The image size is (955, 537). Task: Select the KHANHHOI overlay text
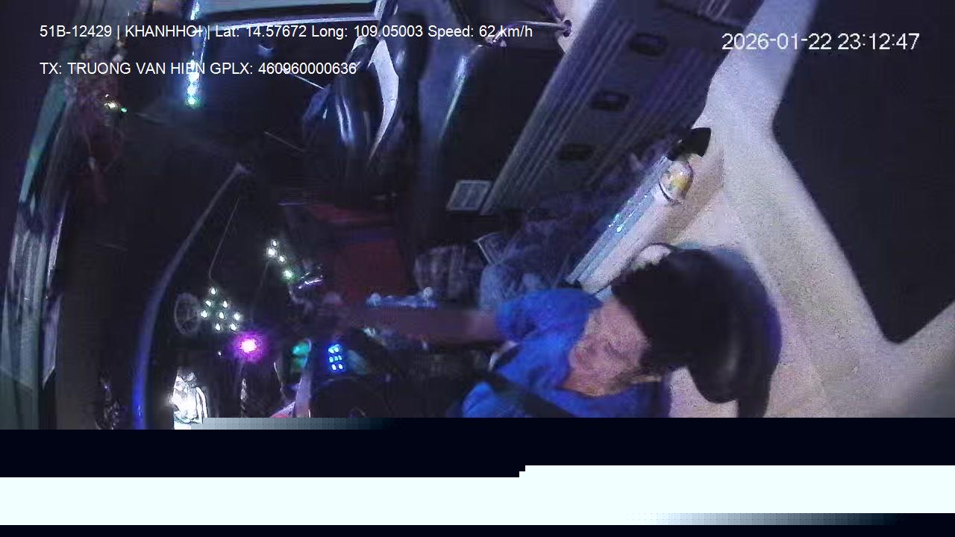pyautogui.click(x=163, y=31)
